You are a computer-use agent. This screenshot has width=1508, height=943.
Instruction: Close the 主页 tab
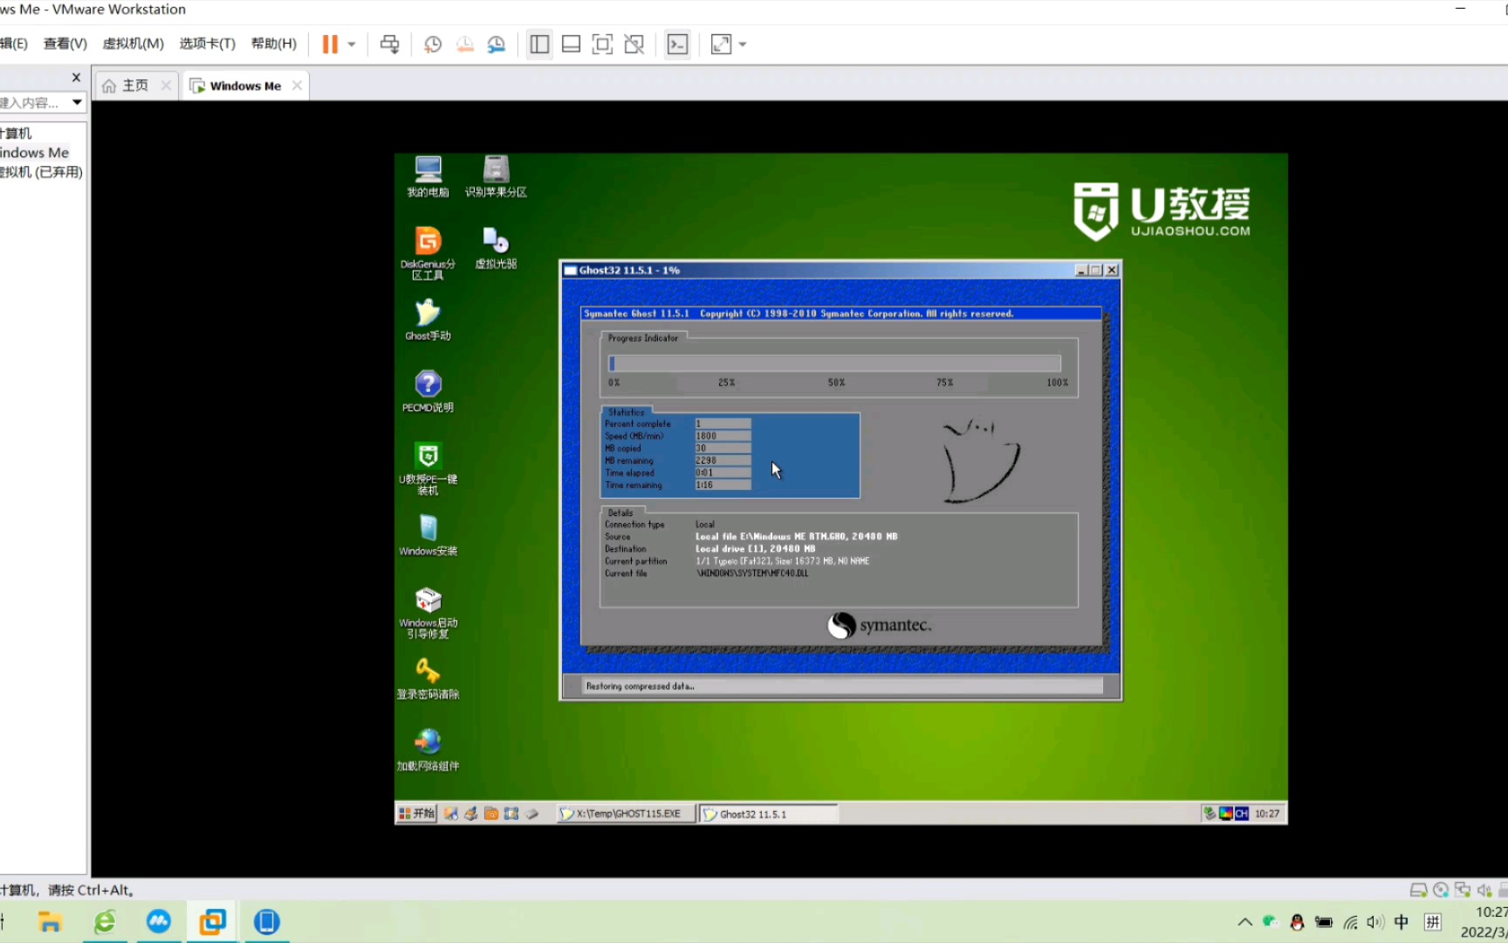pyautogui.click(x=166, y=86)
